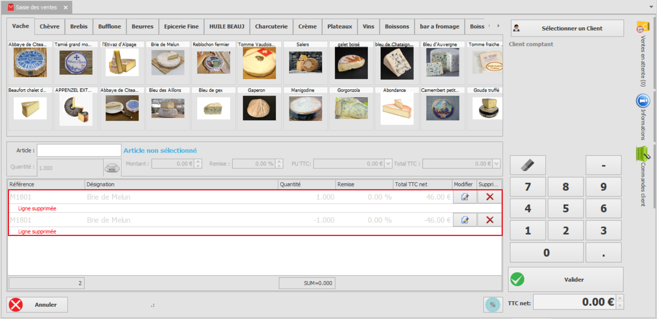Click Sélectionner un Client
Viewport: 657px width, 319px height.
(x=567, y=28)
